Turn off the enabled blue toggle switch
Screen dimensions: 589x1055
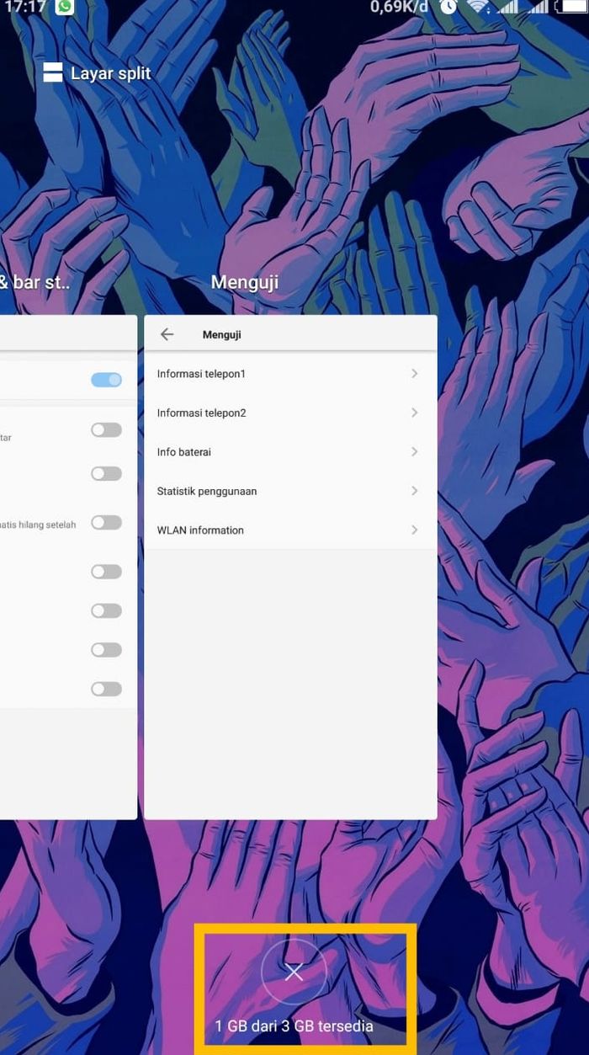click(106, 380)
